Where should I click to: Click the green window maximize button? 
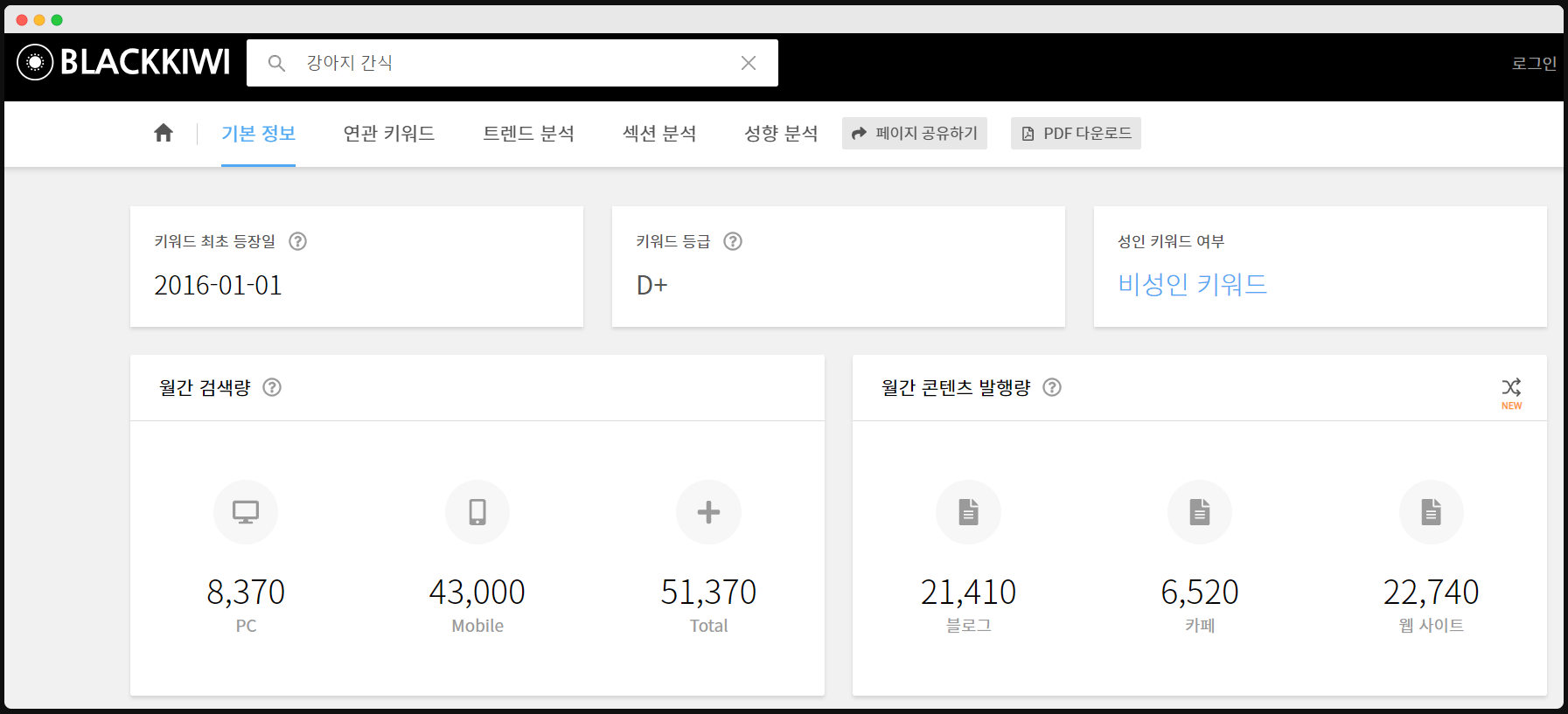[57, 20]
